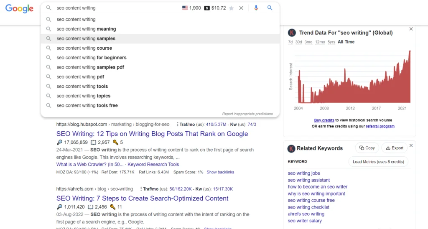This screenshot has width=428, height=229.
Task: Close the Trend Data panel
Action: pos(411,29)
